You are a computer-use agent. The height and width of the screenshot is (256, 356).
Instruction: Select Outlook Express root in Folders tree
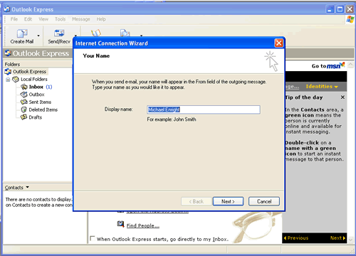[x=29, y=72]
